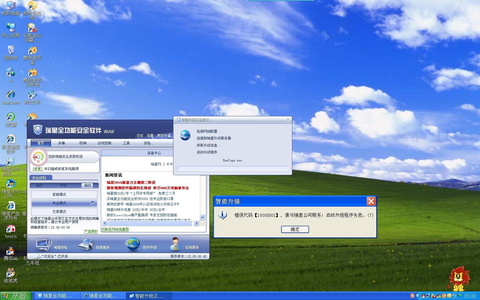
Task: Open 产品授权 product license link
Action: tap(91, 231)
